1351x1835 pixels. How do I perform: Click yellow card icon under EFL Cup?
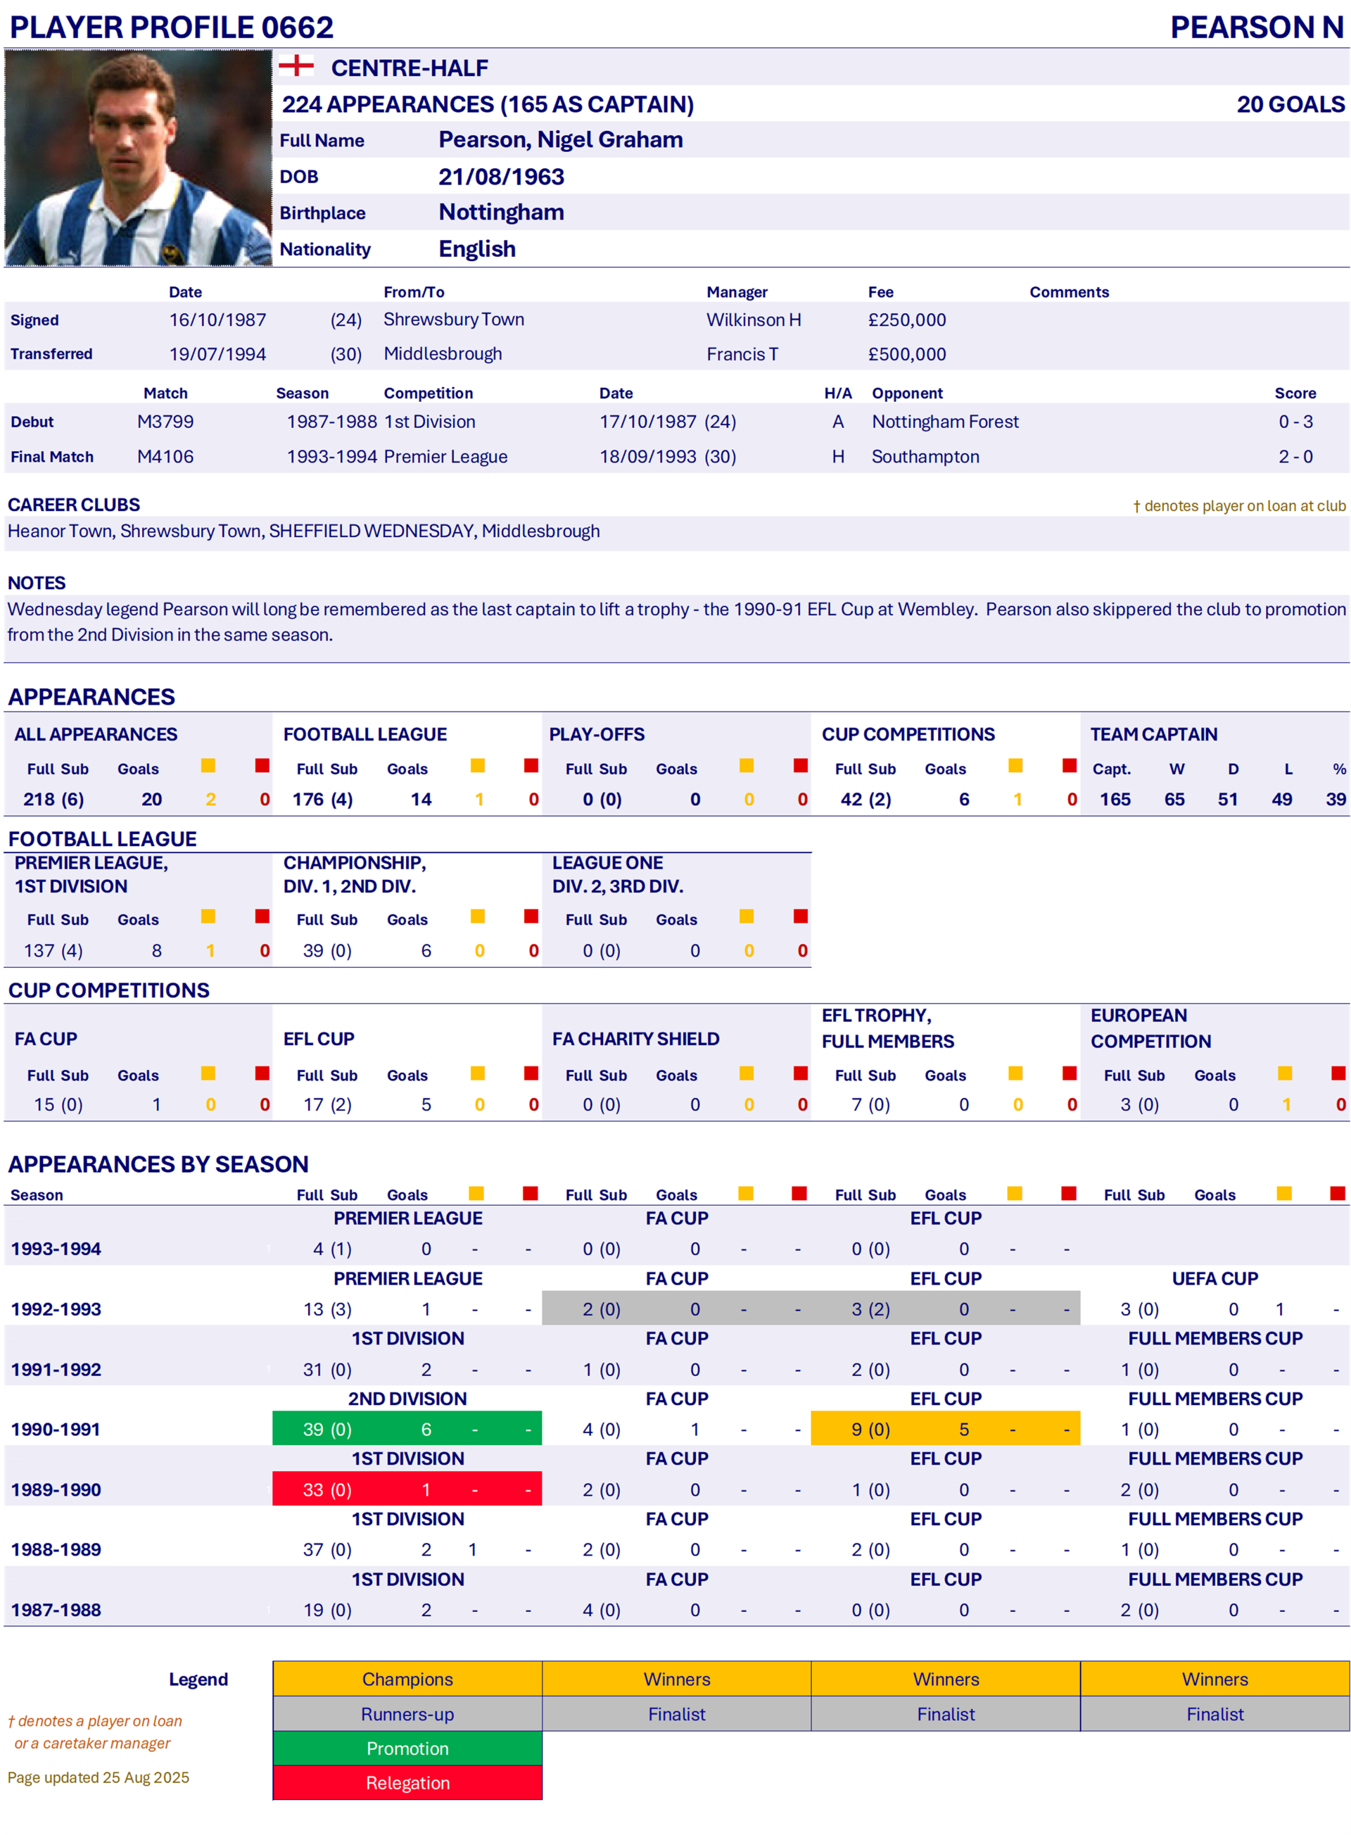tap(478, 1073)
